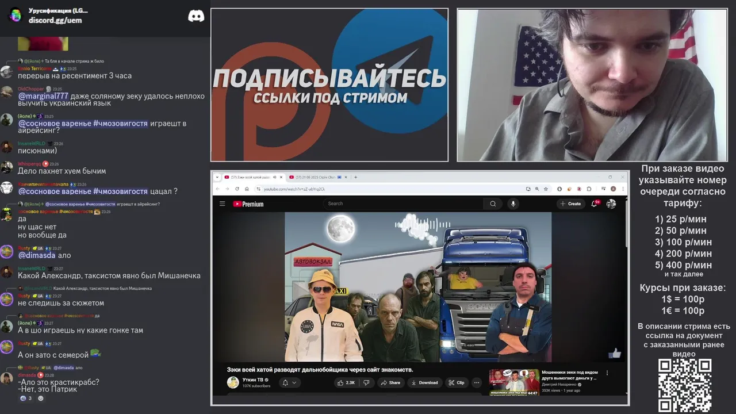Click price line '3) 100 р/мин'
736x414 pixels.
[x=683, y=242]
